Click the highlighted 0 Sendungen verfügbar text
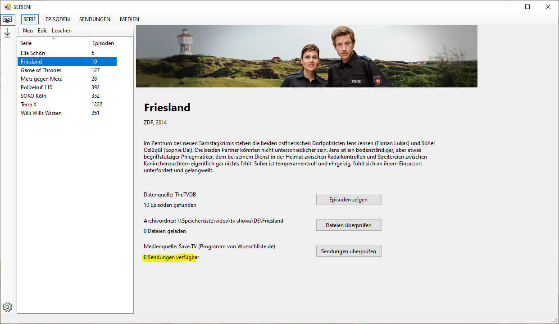The width and height of the screenshot is (559, 324). pyautogui.click(x=171, y=257)
